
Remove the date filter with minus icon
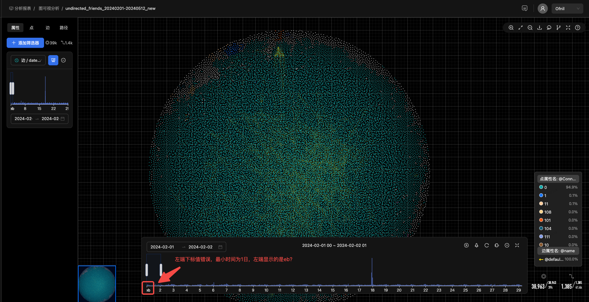coord(63,60)
